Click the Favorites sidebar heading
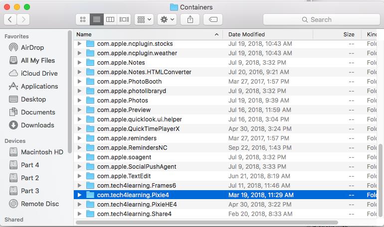 click(16, 36)
